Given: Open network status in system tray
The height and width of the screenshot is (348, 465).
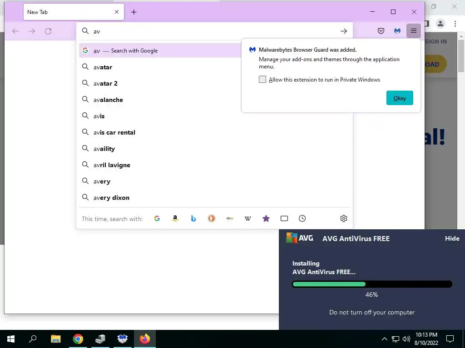Looking at the screenshot, I should click(396, 339).
